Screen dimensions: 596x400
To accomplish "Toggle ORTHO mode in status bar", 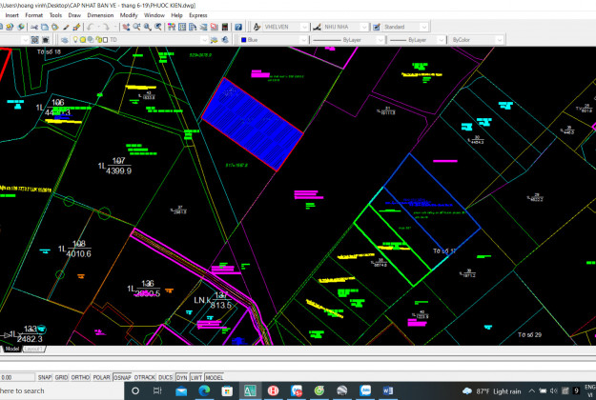I will coord(80,377).
